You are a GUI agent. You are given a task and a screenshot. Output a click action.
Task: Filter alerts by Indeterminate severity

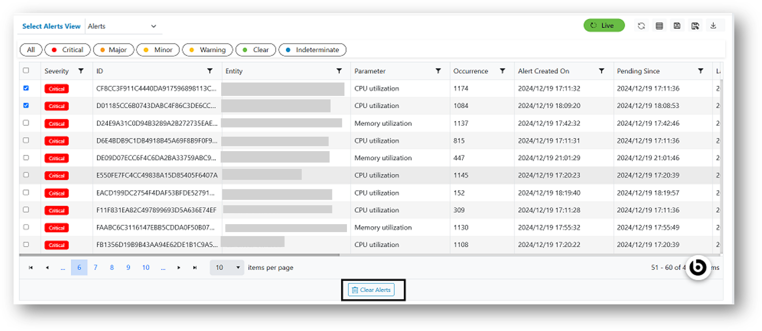(313, 50)
